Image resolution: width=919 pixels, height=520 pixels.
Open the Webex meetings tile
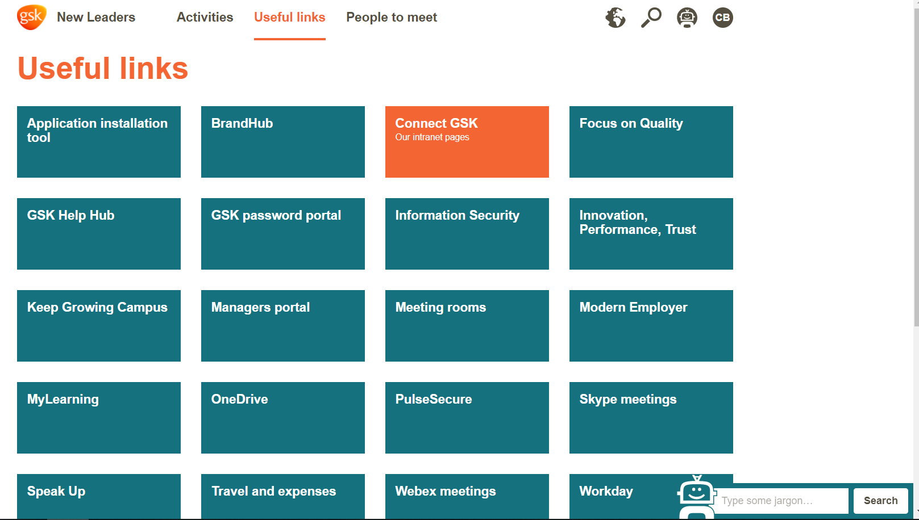tap(467, 497)
